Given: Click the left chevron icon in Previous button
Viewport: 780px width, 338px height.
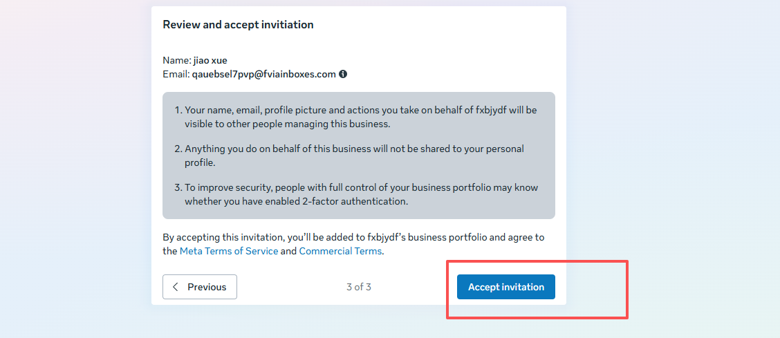Looking at the screenshot, I should click(x=176, y=287).
